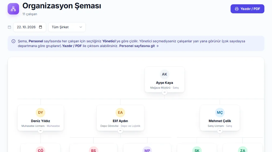Click the ÇÖ avatar card
This screenshot has height=152, width=272.
(41, 148)
